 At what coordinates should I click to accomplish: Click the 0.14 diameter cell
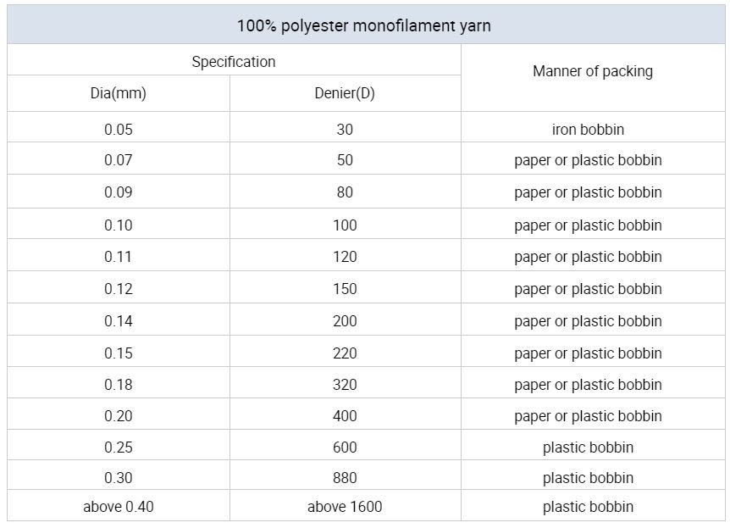tap(119, 321)
